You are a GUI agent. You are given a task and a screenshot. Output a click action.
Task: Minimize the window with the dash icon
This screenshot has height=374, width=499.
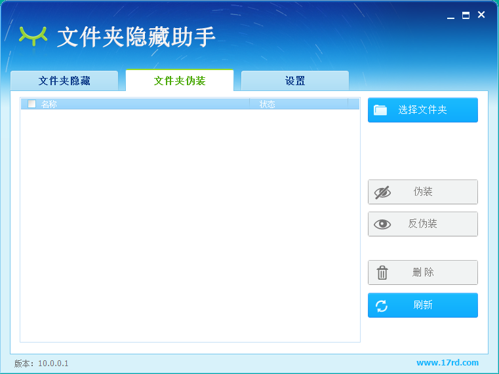click(x=450, y=16)
